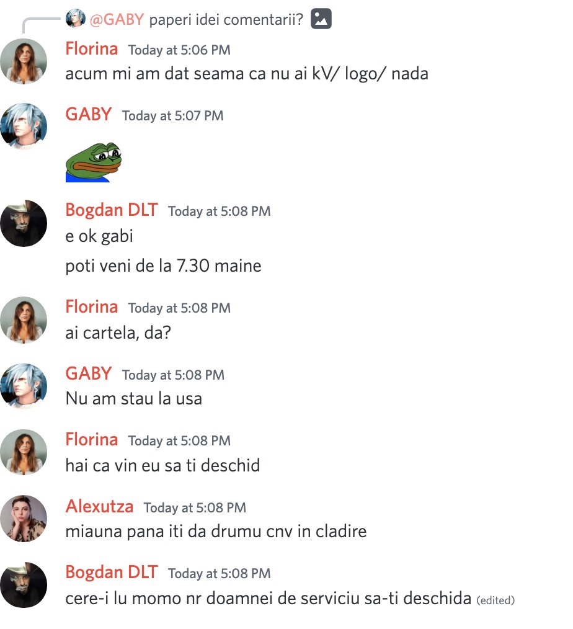
Task: Click the @GABY mention in the reply
Action: pyautogui.click(x=117, y=19)
